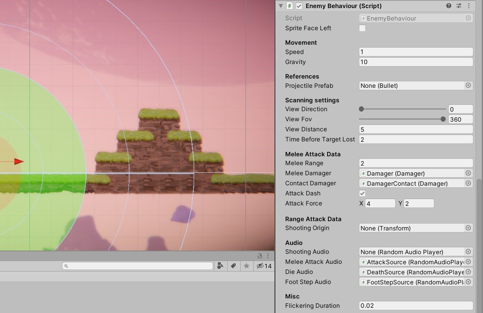Edit the Melee Range field

pos(416,163)
